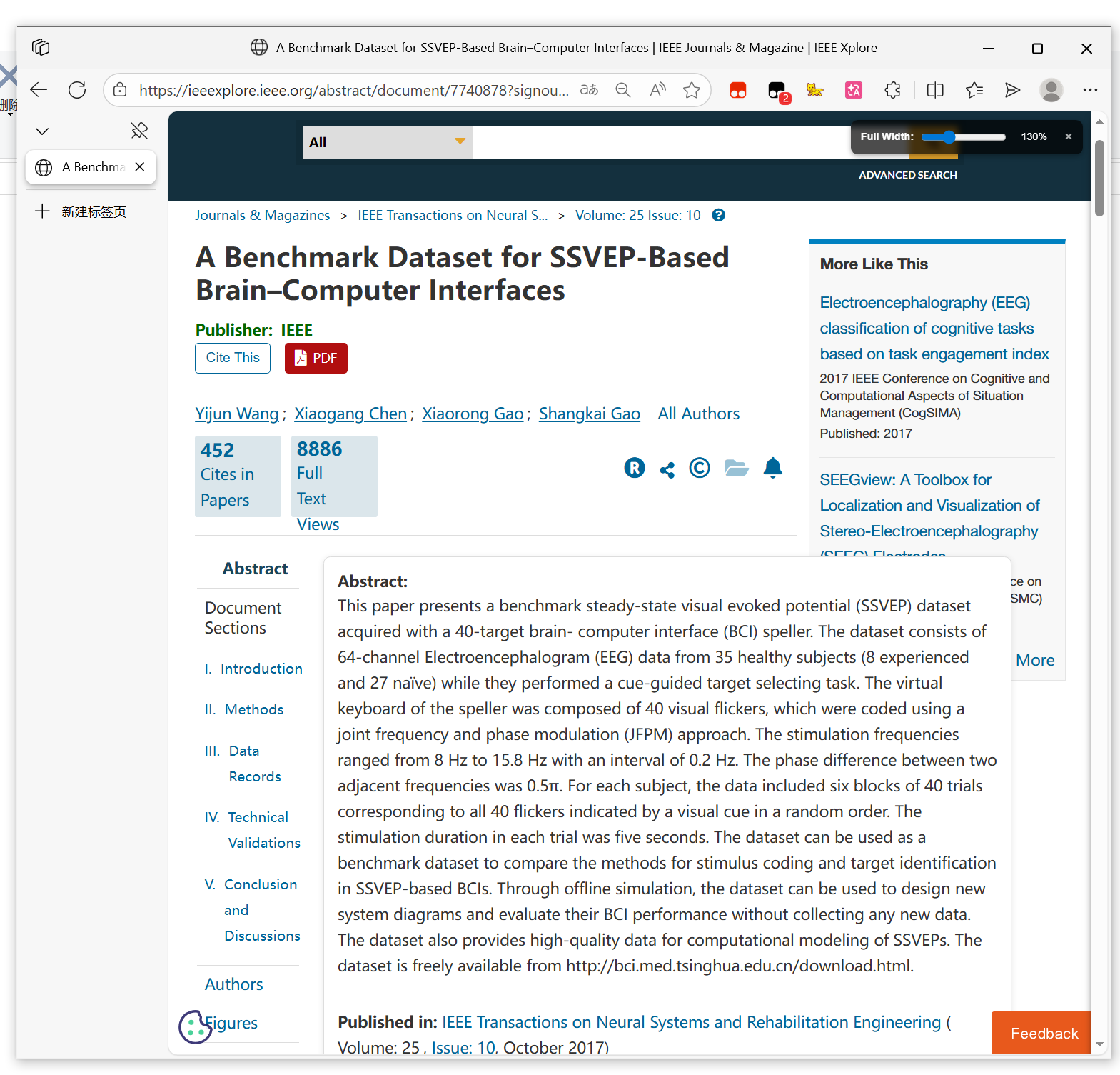The height and width of the screenshot is (1075, 1120).
Task: Select the Abstract section tab
Action: (255, 569)
